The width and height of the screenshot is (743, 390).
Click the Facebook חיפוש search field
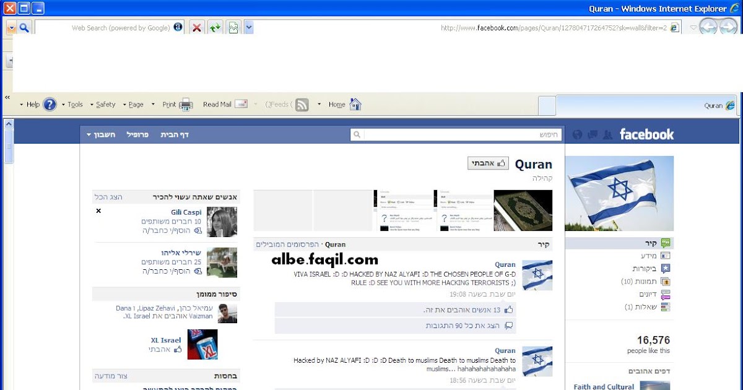462,134
